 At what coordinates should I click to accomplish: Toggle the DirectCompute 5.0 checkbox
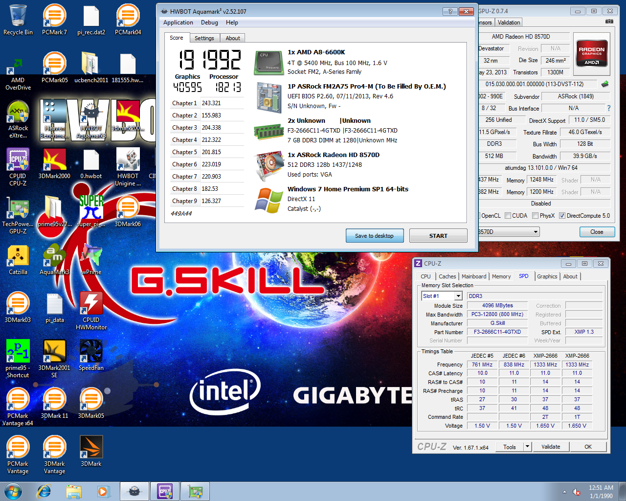point(562,216)
